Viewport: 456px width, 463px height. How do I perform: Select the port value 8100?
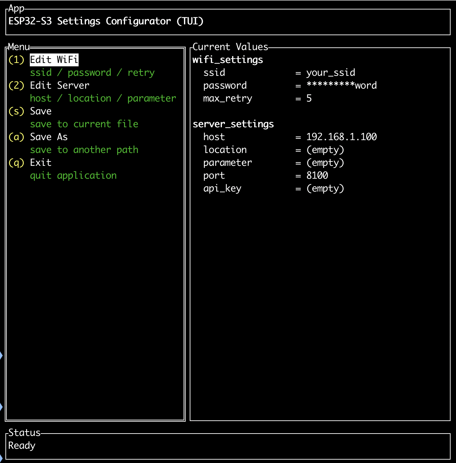coord(317,175)
